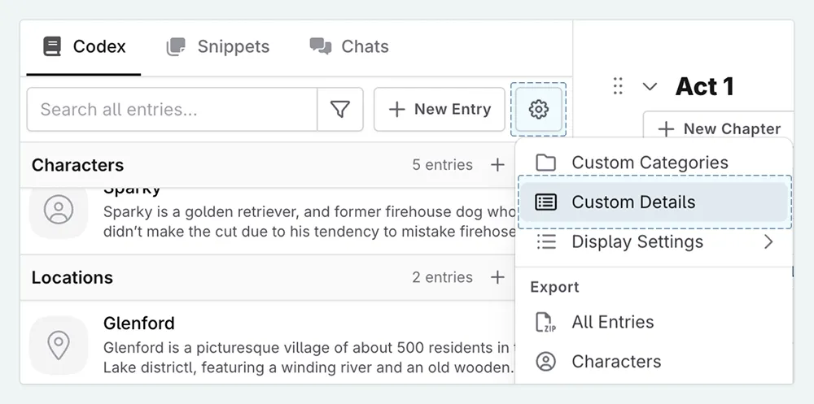Grab the Act 1 drag handle
The height and width of the screenshot is (404, 814).
point(618,86)
